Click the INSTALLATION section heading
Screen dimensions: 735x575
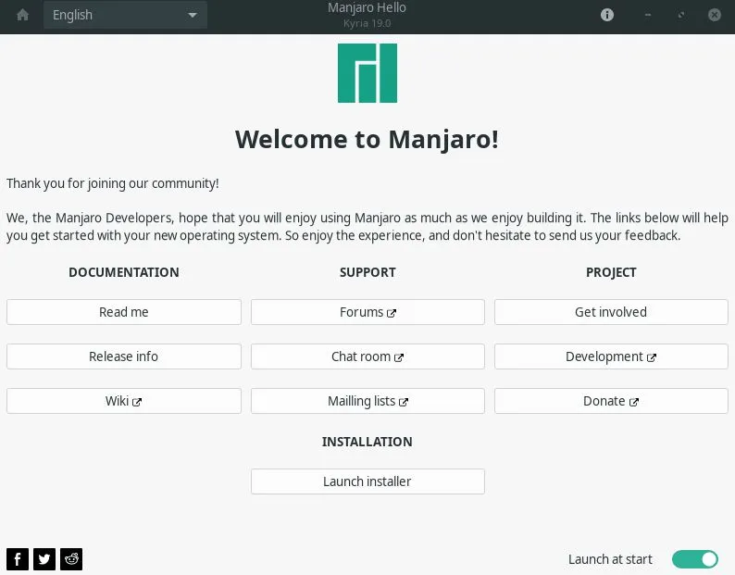pos(367,442)
